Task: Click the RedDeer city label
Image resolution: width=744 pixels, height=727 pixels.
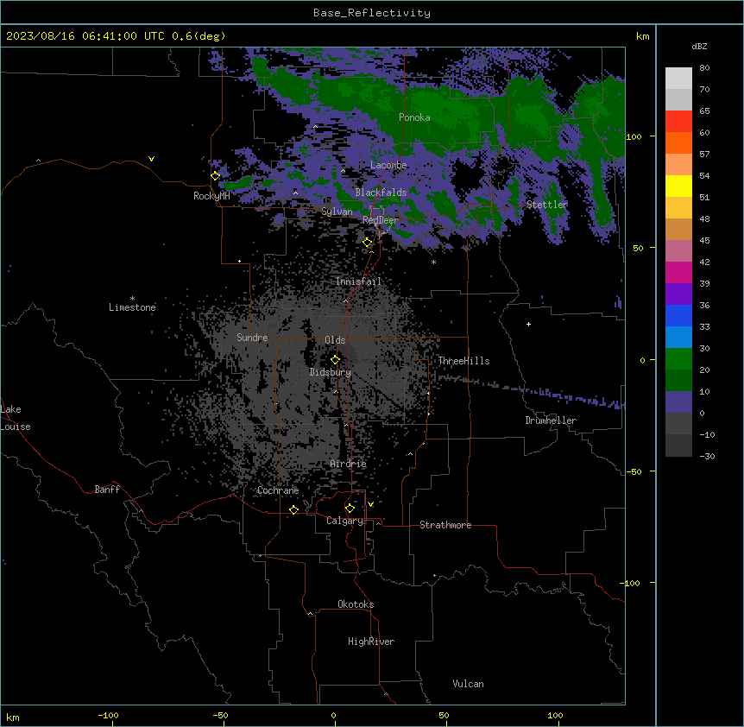Action: tap(381, 220)
